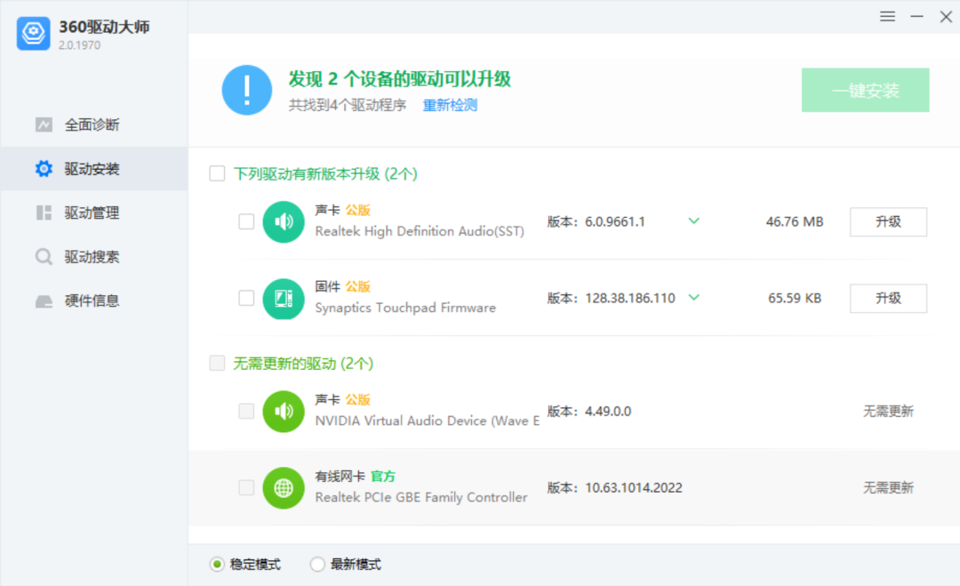
Task: Click 无需更新 for Realtek PCIe GBE Controller
Action: 888,488
